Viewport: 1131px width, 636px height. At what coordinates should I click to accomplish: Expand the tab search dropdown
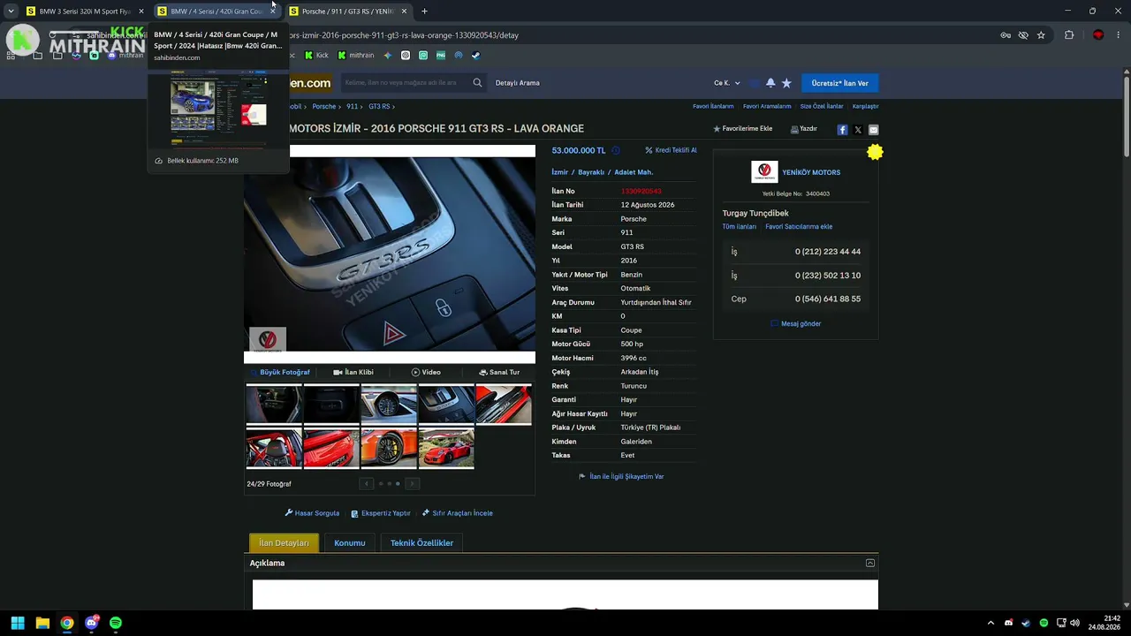coord(11,11)
